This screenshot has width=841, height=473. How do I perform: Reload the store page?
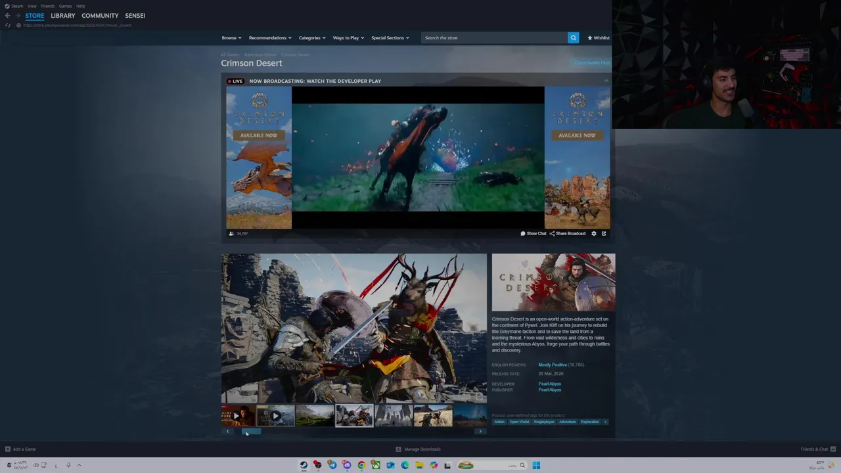[7, 25]
